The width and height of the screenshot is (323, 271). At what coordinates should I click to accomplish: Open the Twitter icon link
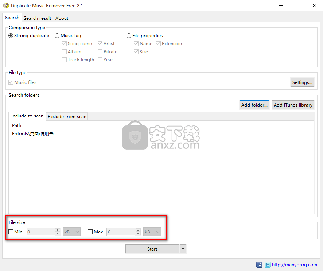267,265
